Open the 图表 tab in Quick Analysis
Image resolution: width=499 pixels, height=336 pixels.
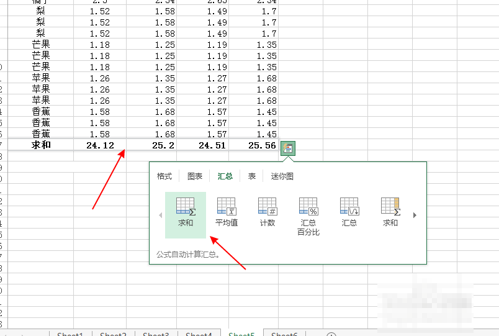coord(195,176)
